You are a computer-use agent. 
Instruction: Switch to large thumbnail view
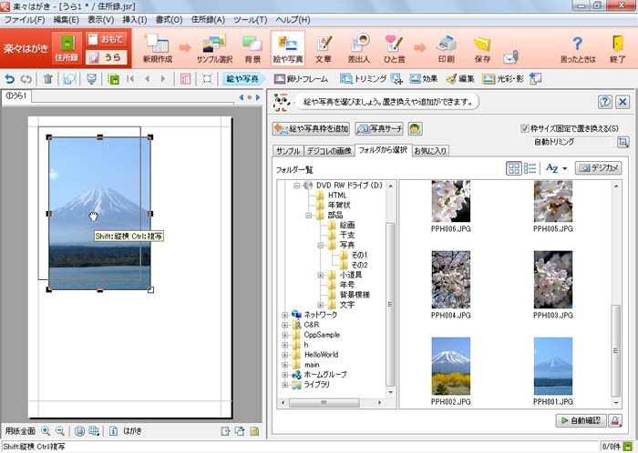click(x=514, y=168)
